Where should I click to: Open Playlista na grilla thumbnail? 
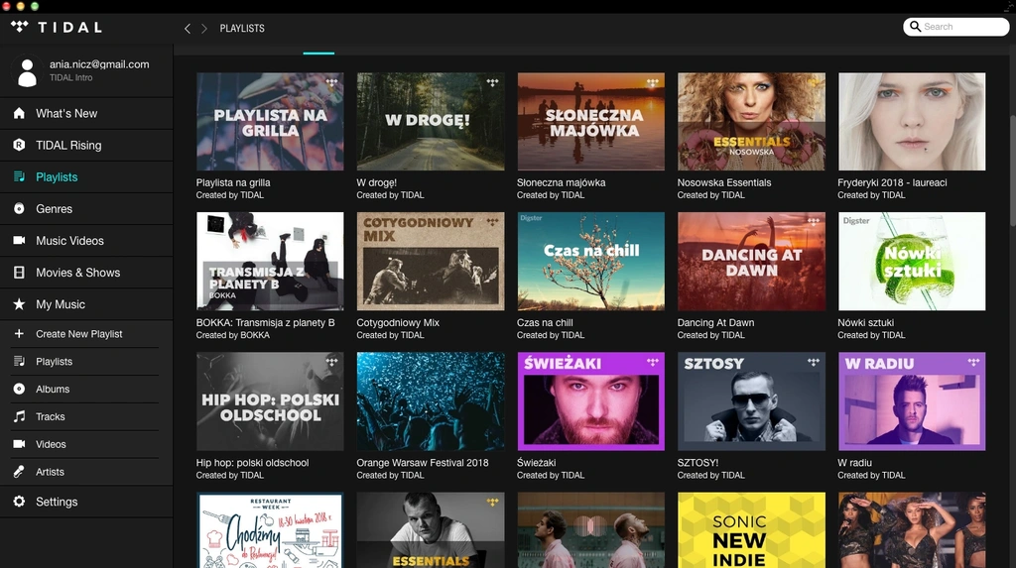point(270,122)
